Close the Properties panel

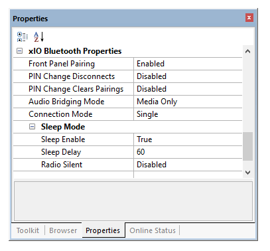249,18
